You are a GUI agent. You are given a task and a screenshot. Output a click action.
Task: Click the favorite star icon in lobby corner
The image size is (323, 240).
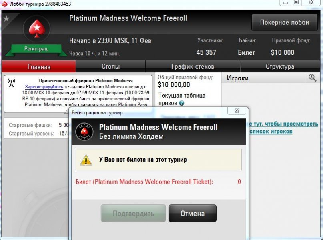6,19
